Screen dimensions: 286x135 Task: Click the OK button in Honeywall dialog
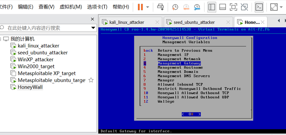coord(191,114)
